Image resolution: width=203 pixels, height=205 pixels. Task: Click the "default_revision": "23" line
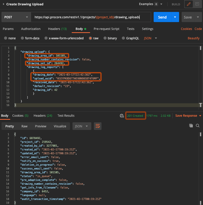(x=52, y=86)
